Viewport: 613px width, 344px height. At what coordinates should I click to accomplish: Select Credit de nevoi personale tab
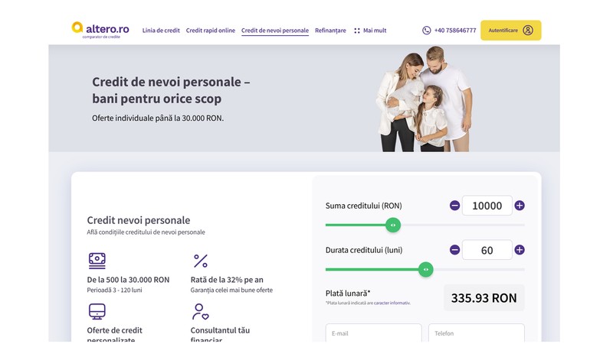pos(275,31)
